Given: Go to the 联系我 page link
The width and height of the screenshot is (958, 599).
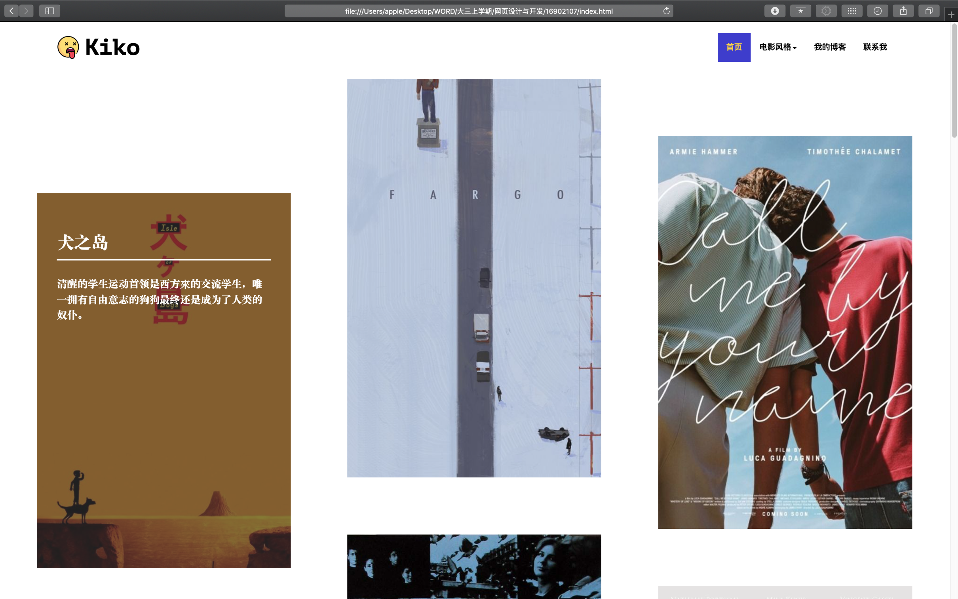Looking at the screenshot, I should pos(875,47).
